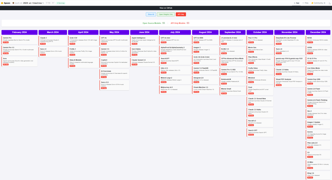Open the reach-vb profile link
Viewport: 332px width, 180px height.
point(18,3)
